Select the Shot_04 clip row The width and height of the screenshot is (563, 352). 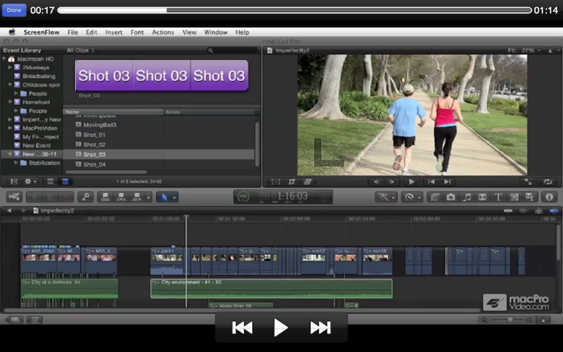(158, 164)
